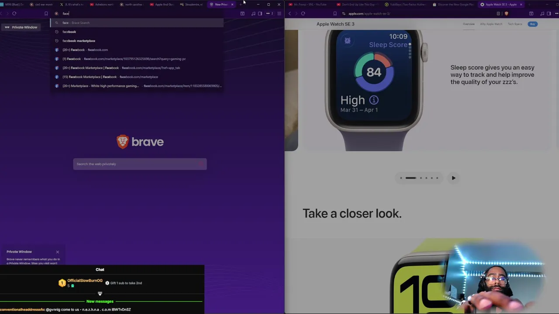Close the New Private tab

coord(232,4)
